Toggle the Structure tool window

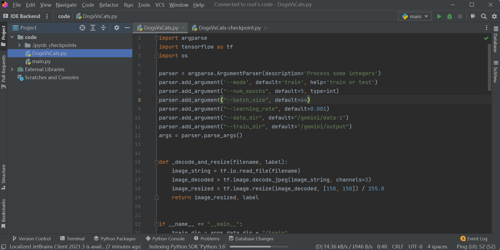coord(3,176)
